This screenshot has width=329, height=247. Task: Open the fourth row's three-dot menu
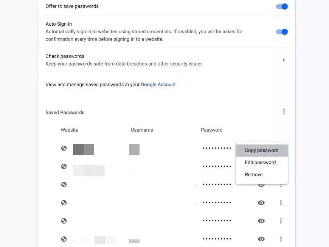pos(281,203)
